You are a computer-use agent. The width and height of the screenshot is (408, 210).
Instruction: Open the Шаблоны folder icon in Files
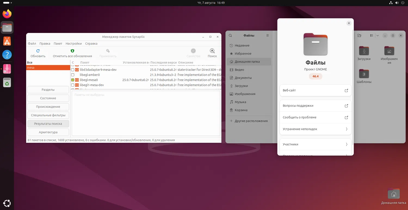[364, 74]
